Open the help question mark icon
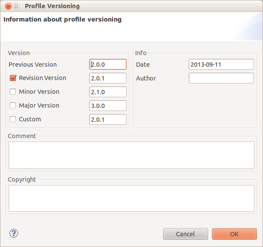Screen dimensions: 263x247 click(14, 233)
